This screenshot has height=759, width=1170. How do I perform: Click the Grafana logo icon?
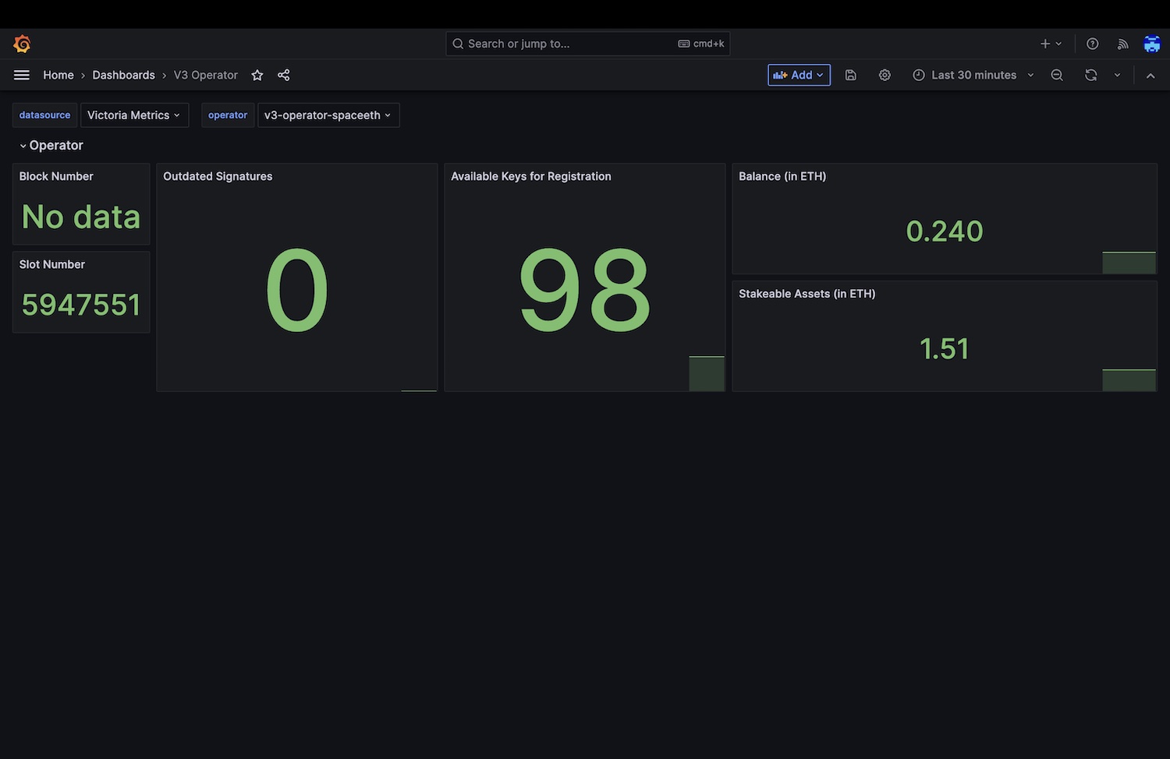point(22,44)
